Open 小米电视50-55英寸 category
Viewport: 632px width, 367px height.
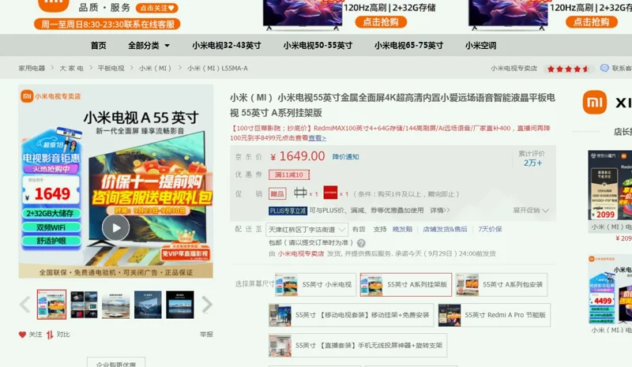[x=318, y=46]
